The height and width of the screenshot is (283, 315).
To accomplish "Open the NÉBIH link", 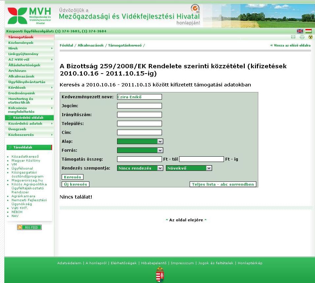I will [17, 212].
